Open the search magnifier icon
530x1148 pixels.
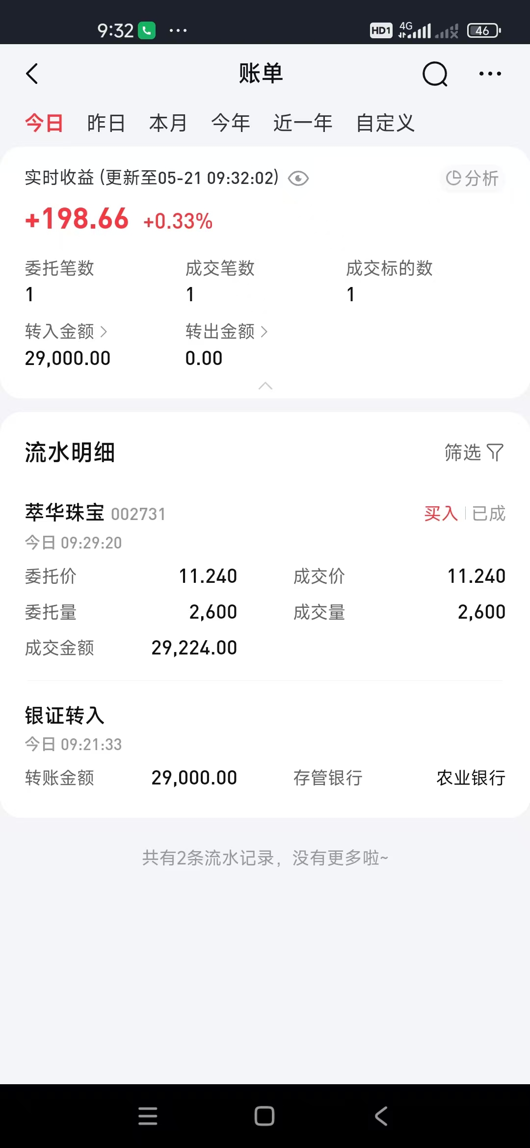click(x=435, y=74)
